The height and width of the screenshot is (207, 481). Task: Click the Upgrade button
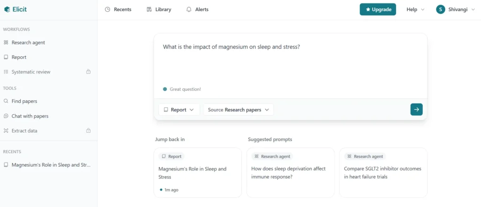tap(378, 9)
